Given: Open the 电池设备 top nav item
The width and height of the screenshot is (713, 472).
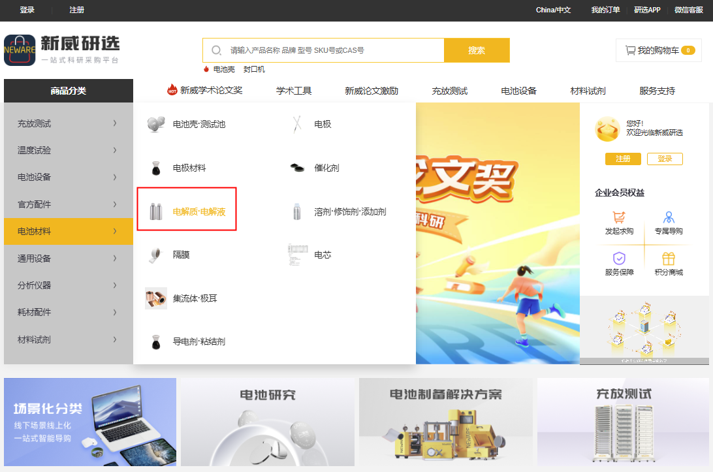Looking at the screenshot, I should pyautogui.click(x=519, y=91).
